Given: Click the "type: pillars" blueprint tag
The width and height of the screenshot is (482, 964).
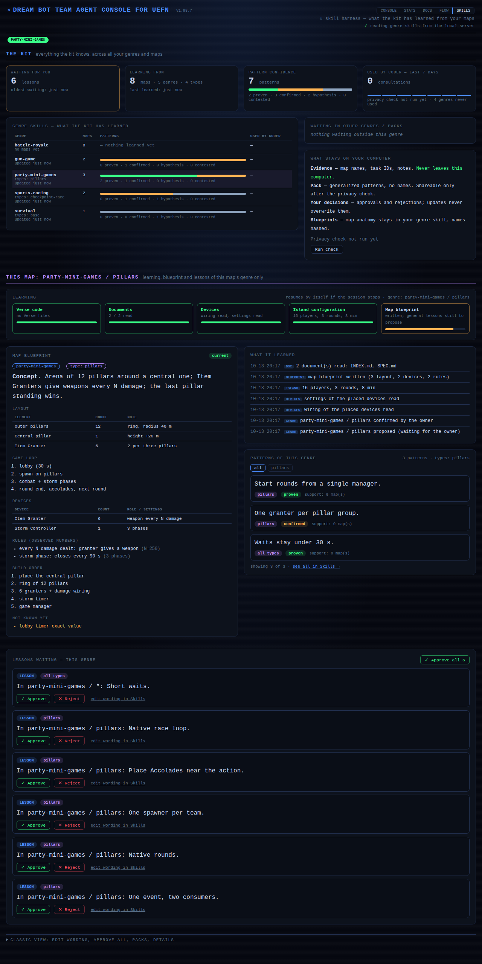Looking at the screenshot, I should pos(86,366).
